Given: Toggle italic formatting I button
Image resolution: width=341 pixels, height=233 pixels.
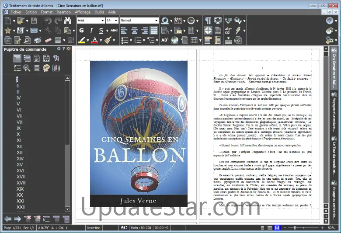Looking at the screenshot, I should click(x=91, y=31).
